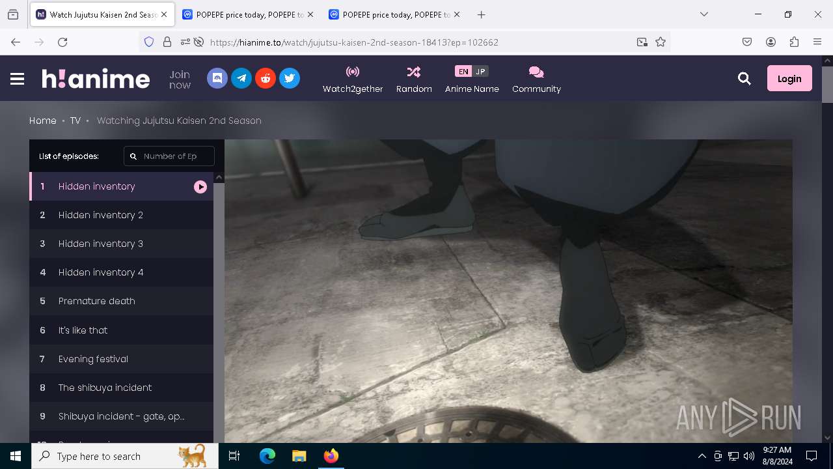The width and height of the screenshot is (833, 469).
Task: Open a new browser tab
Action: (481, 14)
